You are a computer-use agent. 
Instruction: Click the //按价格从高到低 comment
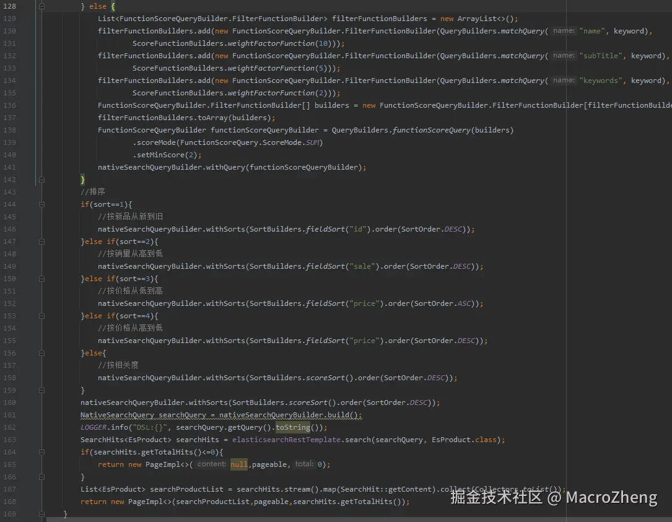tap(130, 328)
